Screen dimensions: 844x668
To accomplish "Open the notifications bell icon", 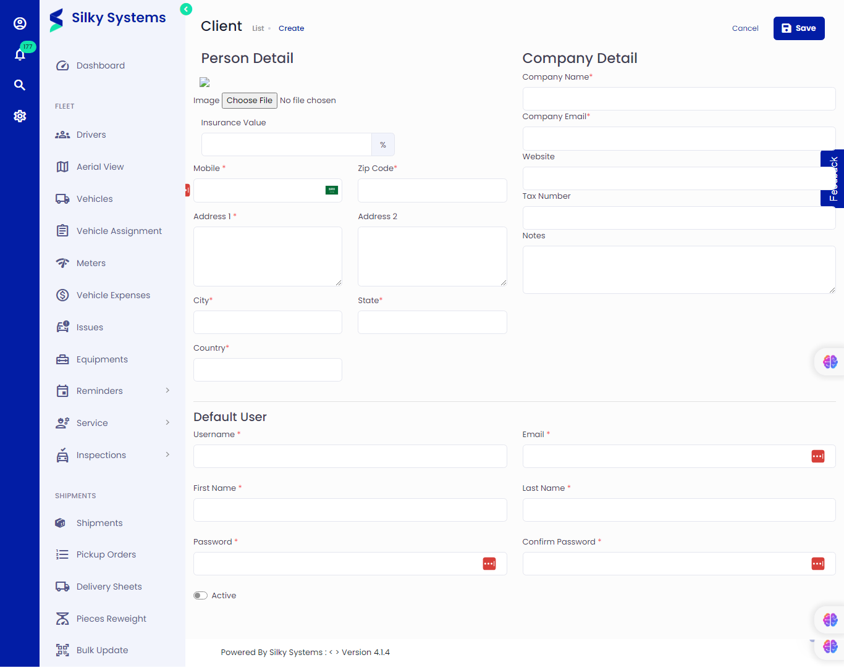I will pyautogui.click(x=20, y=55).
